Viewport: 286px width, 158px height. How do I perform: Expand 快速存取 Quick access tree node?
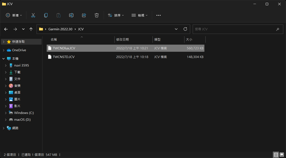click(4, 42)
